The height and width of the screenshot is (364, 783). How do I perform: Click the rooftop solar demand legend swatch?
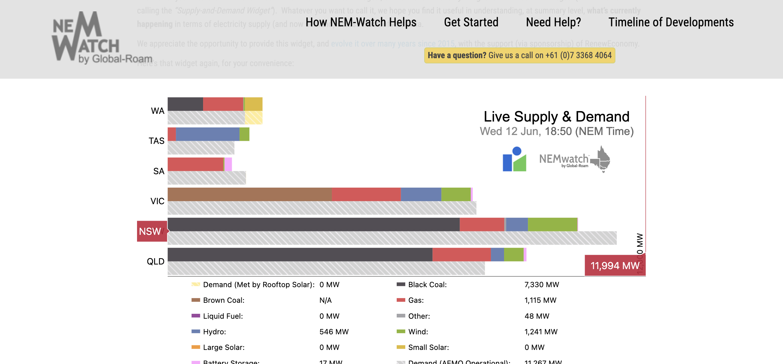pyautogui.click(x=196, y=284)
